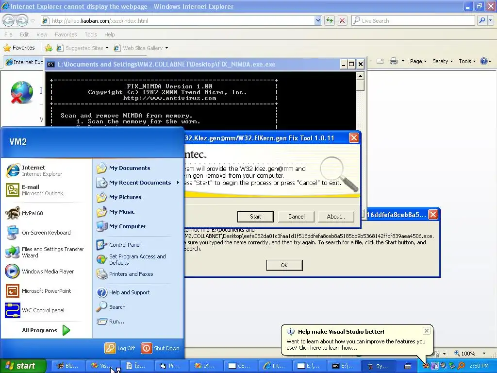The image size is (497, 373).
Task: Expand My Recent Documents submenu
Action: [138, 183]
